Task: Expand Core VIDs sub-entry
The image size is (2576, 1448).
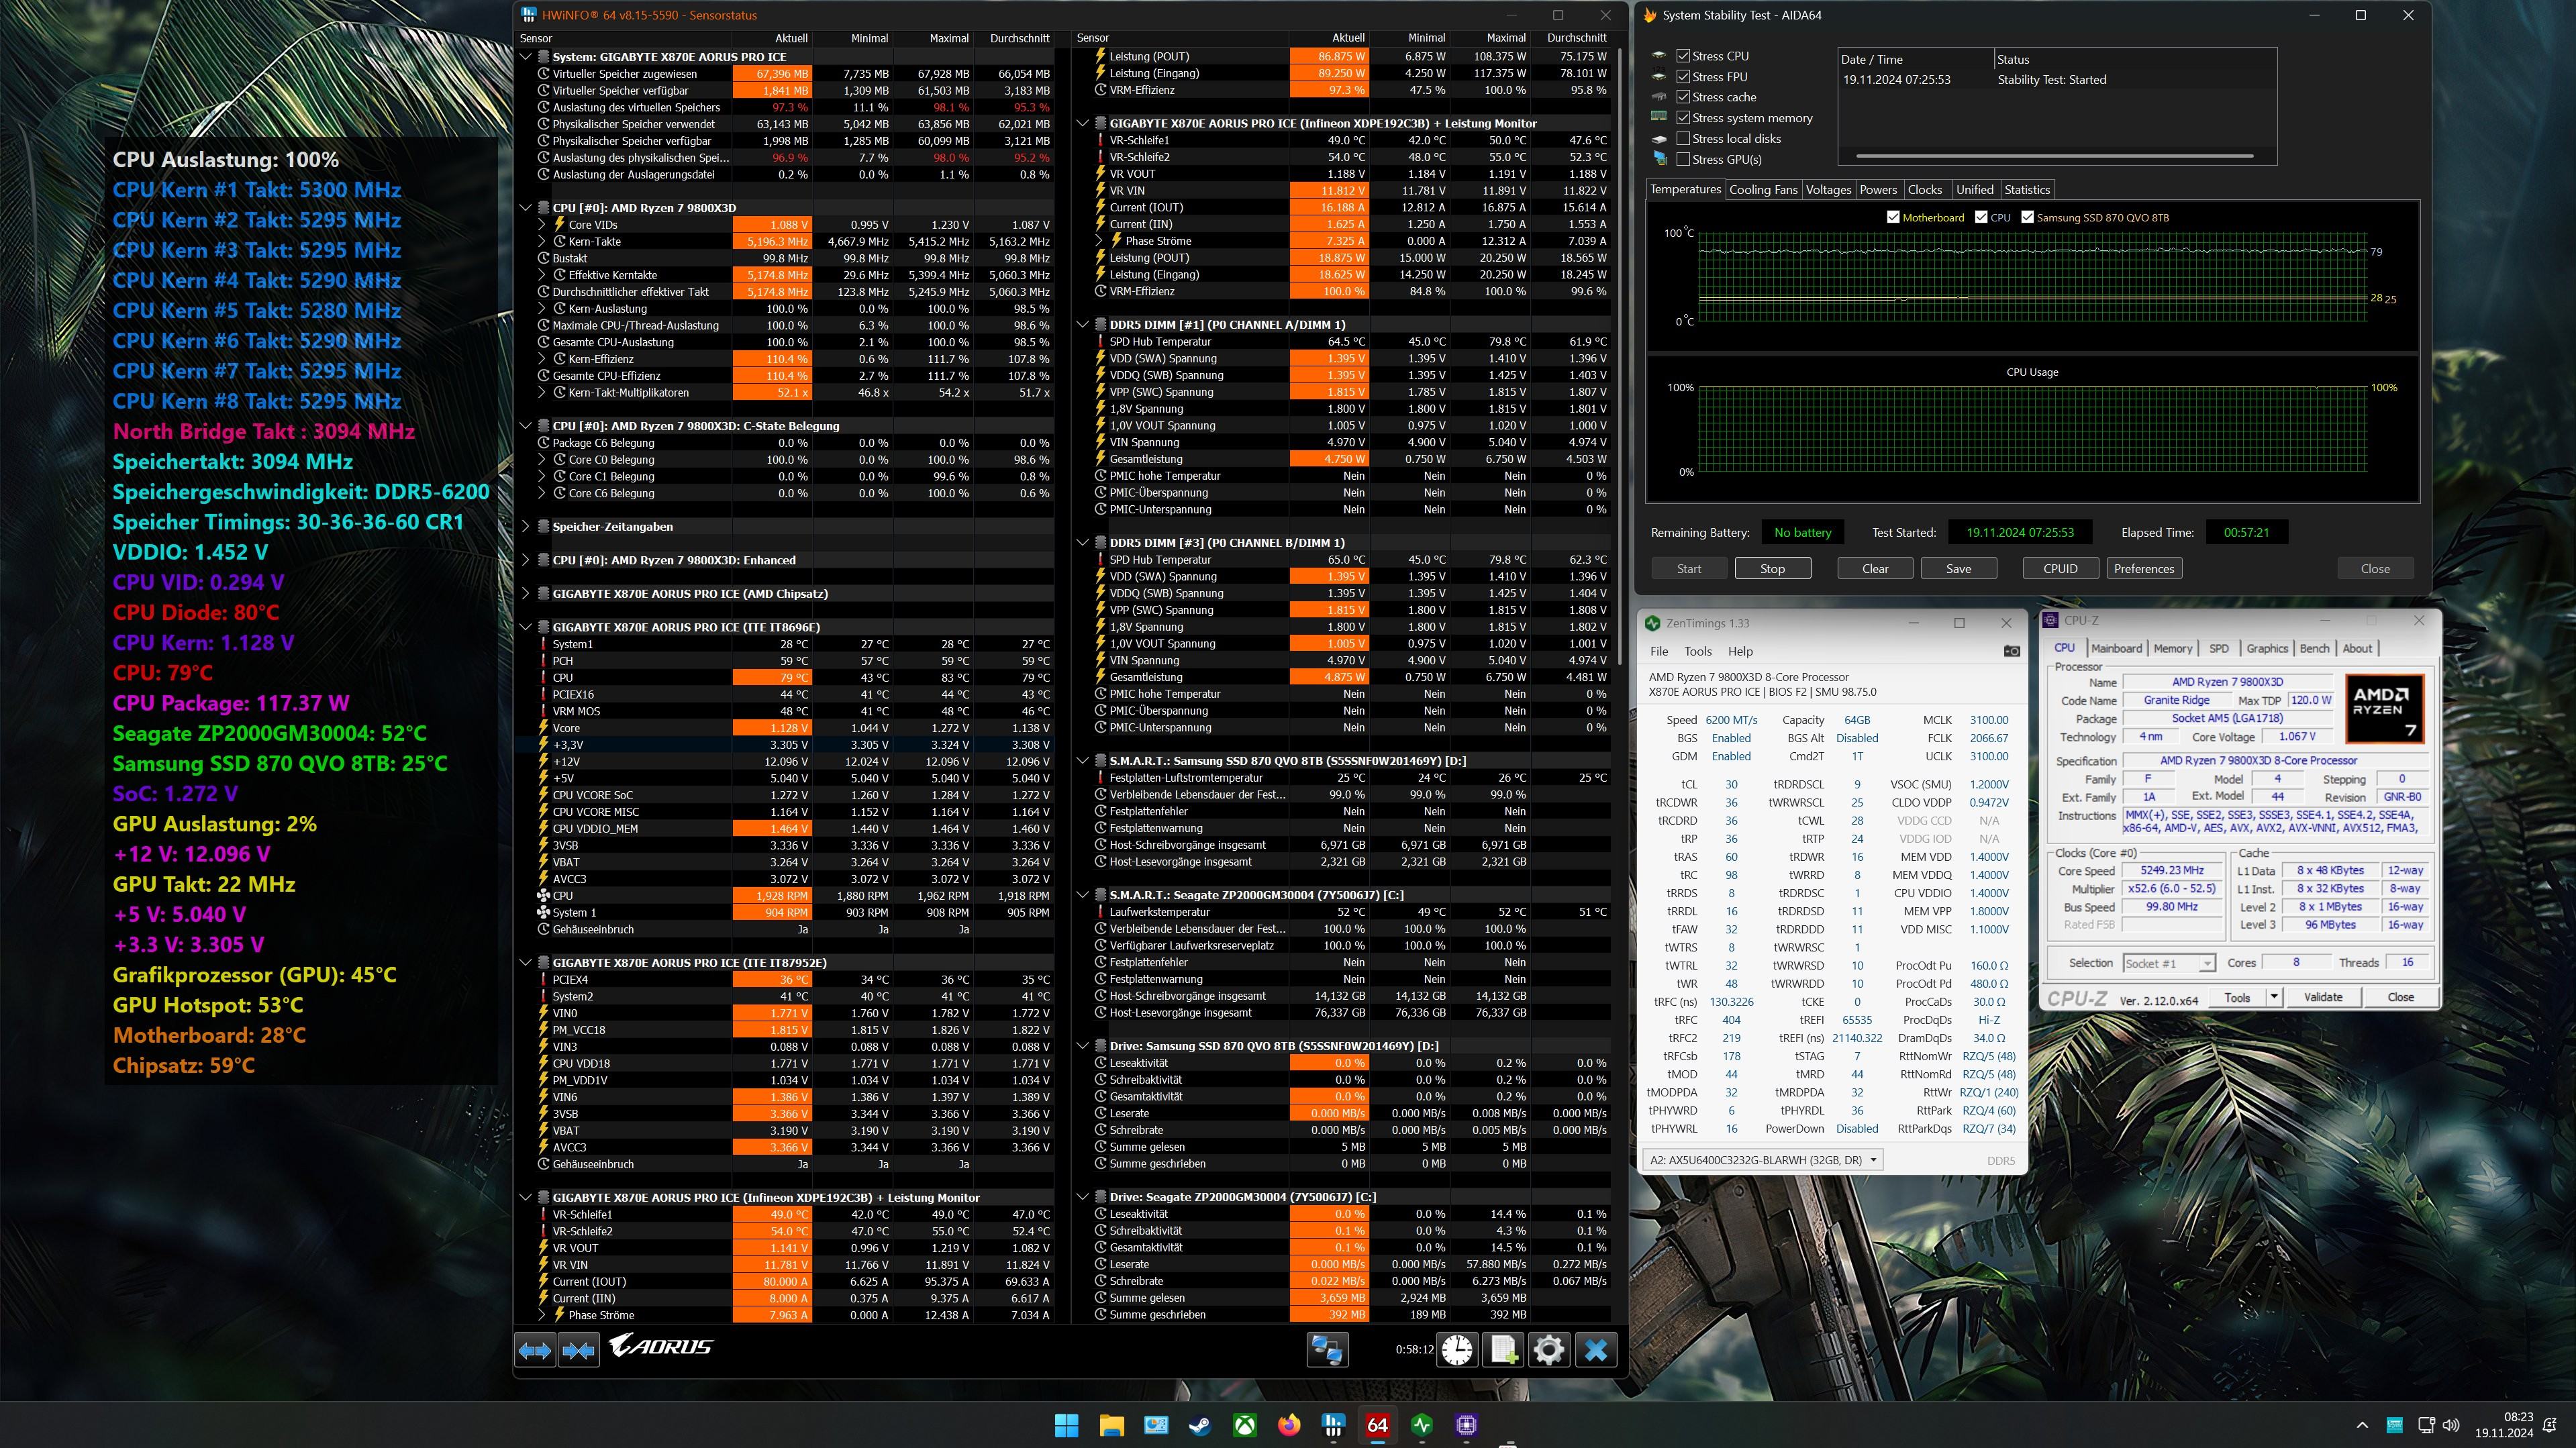Action: coord(542,225)
